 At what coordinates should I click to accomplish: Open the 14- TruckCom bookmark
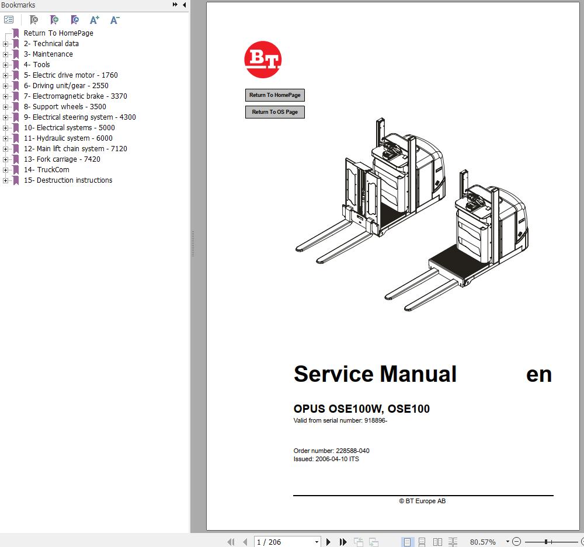coord(47,170)
